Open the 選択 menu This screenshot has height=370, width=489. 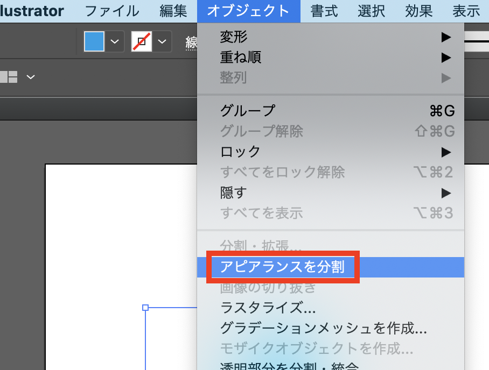(372, 11)
